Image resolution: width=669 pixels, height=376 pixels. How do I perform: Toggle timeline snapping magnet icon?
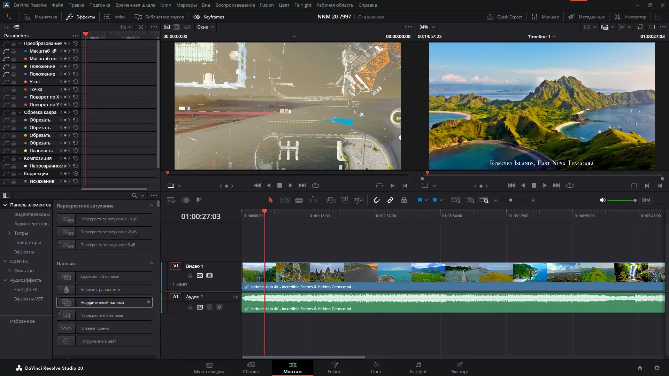coord(376,200)
